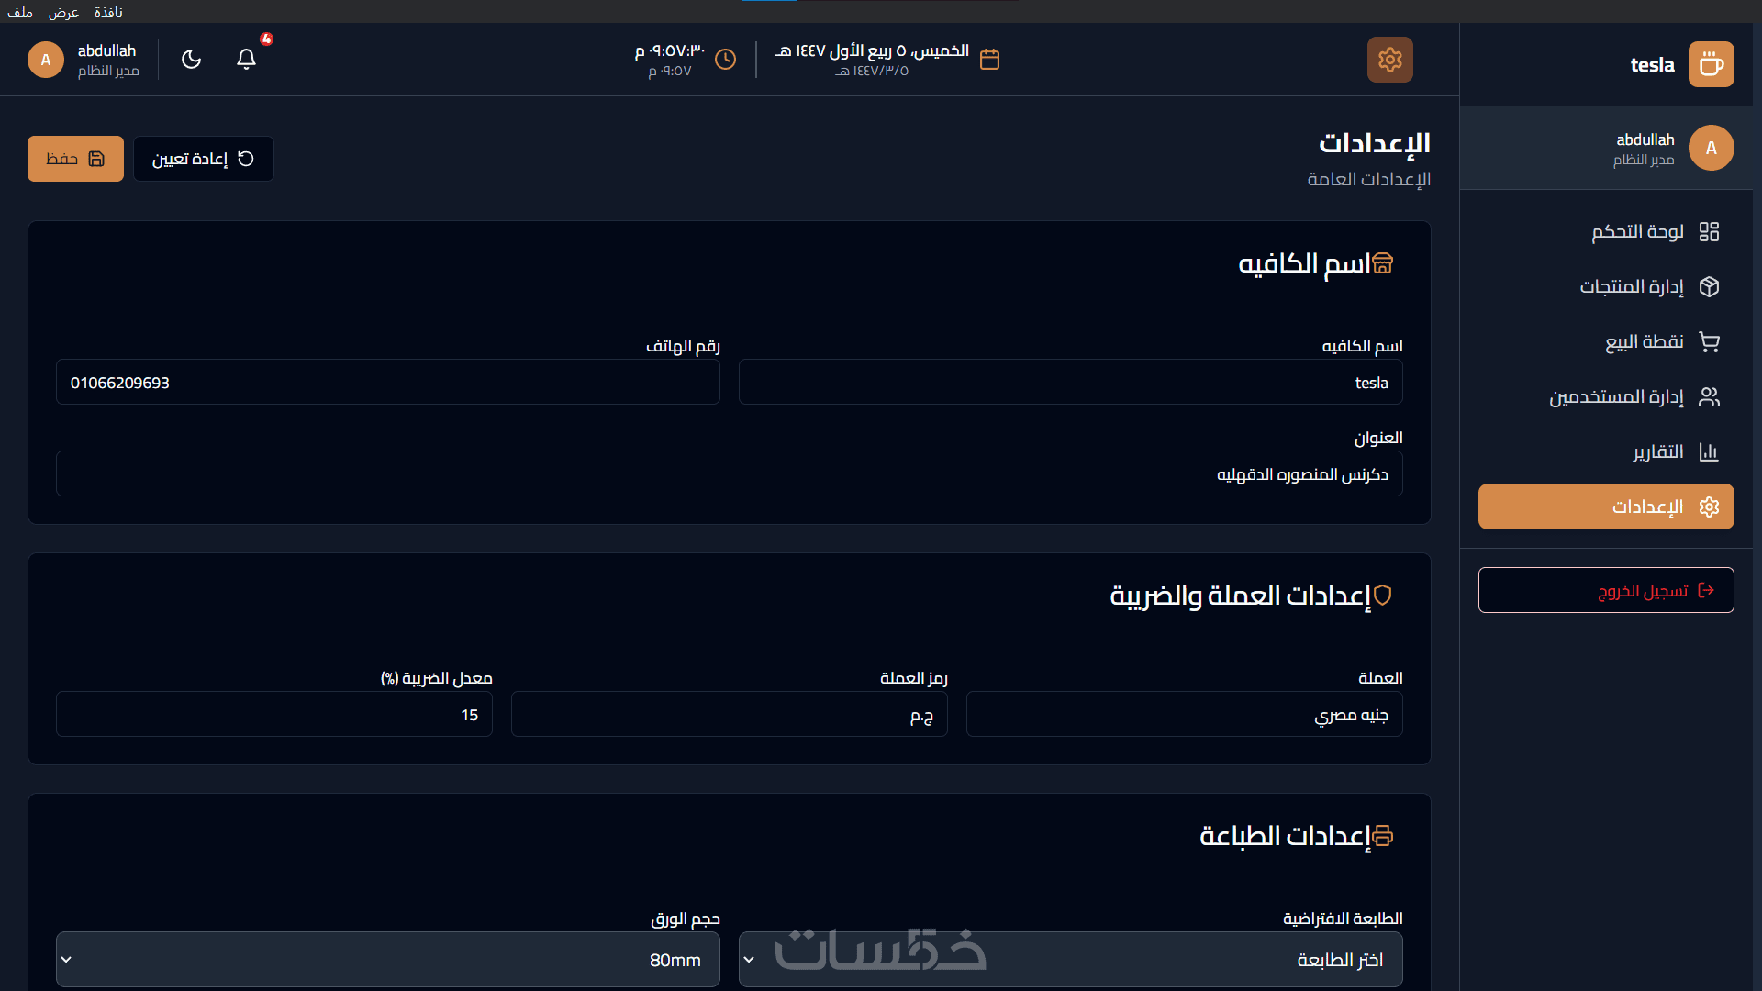Click the calendar icon beside the date
1762x991 pixels.
(989, 60)
